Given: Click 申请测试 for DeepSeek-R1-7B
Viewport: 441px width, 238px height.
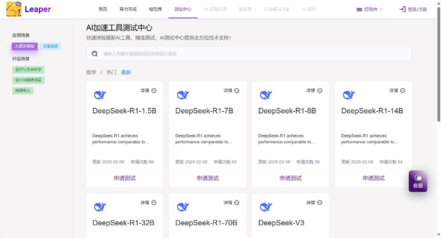Looking at the screenshot, I should (x=207, y=178).
